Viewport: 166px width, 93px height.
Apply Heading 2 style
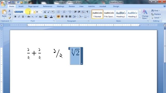pos(133,14)
